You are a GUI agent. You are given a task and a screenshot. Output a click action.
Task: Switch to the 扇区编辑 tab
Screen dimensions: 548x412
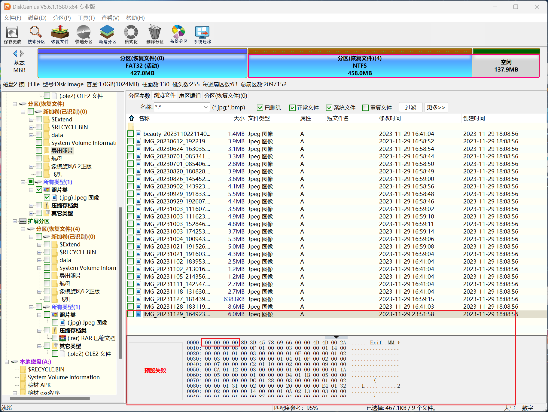pyautogui.click(x=190, y=96)
